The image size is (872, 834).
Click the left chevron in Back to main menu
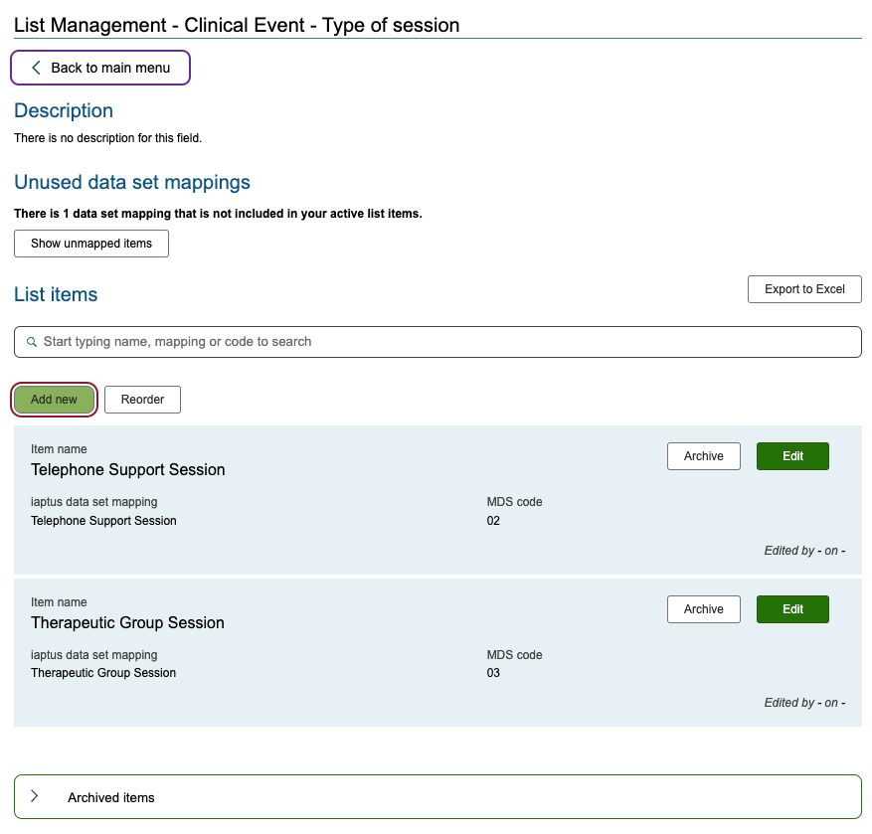(36, 68)
